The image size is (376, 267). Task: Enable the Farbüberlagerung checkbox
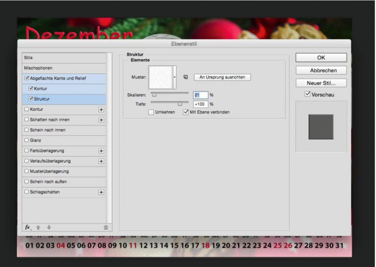click(x=27, y=151)
